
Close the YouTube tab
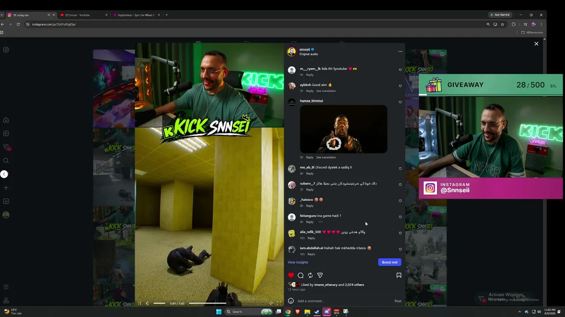pos(106,15)
